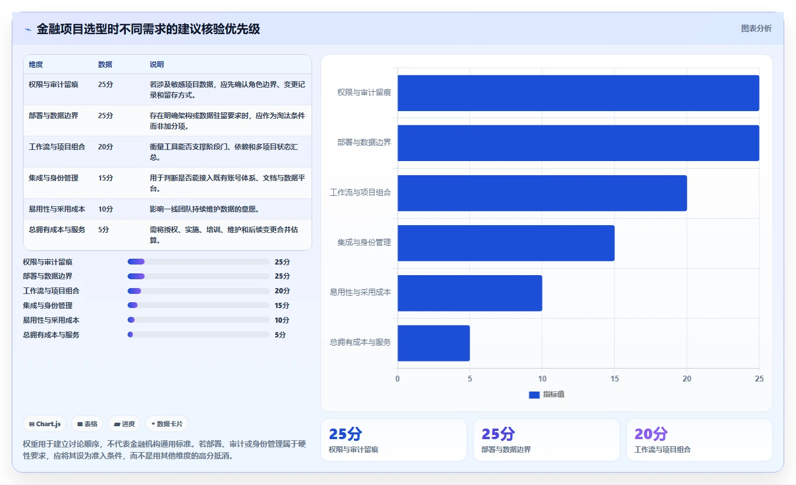796x485 pixels.
Task: Click the 总拥有成本与服务 5分 progress bar
Action: click(x=199, y=335)
